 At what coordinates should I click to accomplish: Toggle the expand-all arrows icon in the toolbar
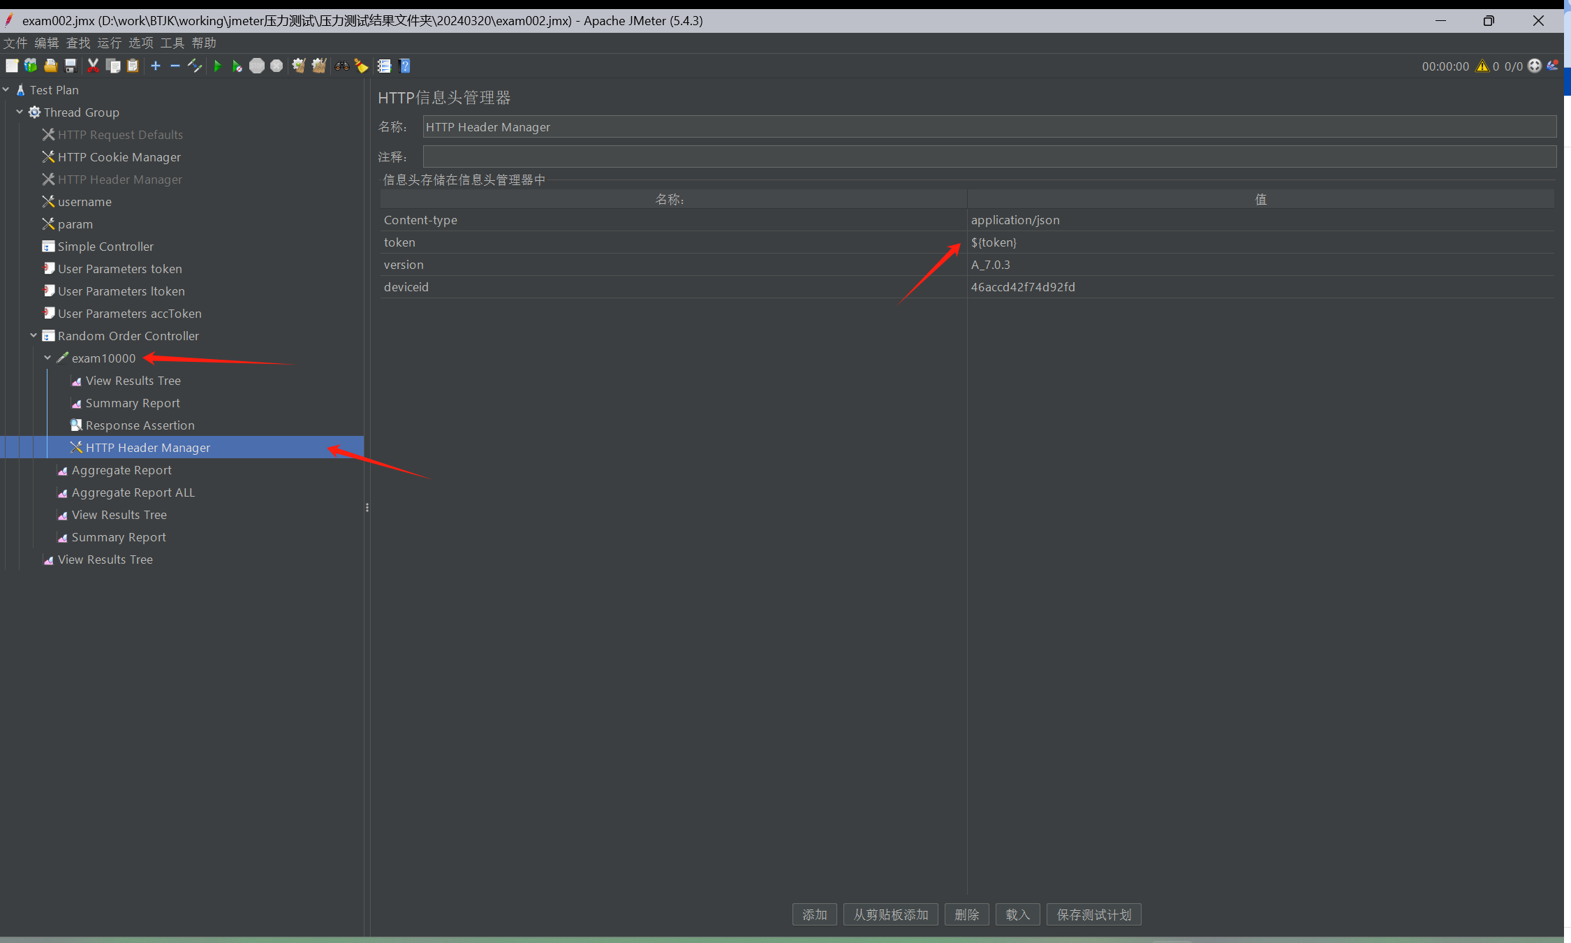(195, 66)
